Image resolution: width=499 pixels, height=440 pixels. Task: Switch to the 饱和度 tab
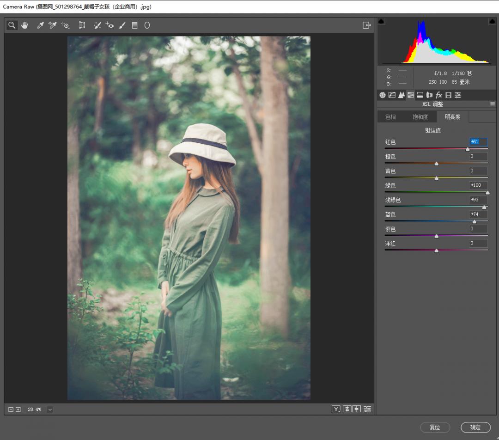coord(420,117)
